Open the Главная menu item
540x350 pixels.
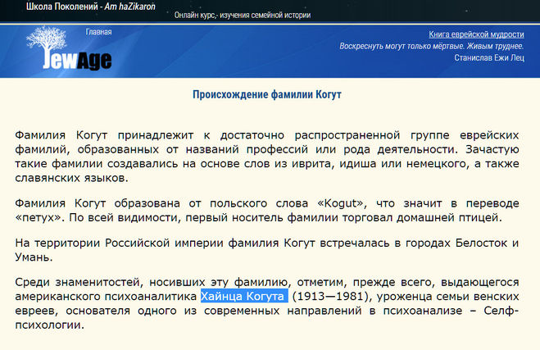[x=98, y=33]
